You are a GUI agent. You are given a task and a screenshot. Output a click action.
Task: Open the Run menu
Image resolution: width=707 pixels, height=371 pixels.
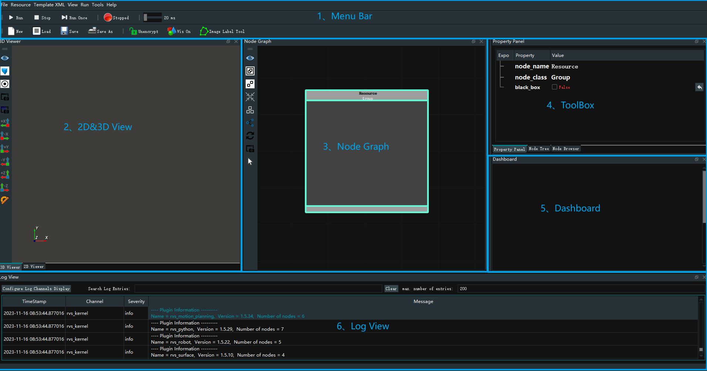[85, 5]
